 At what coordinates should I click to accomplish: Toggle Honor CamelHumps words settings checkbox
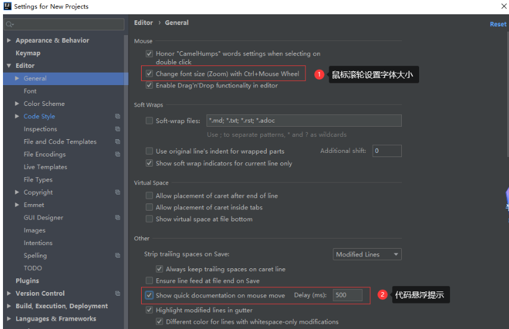coord(149,54)
